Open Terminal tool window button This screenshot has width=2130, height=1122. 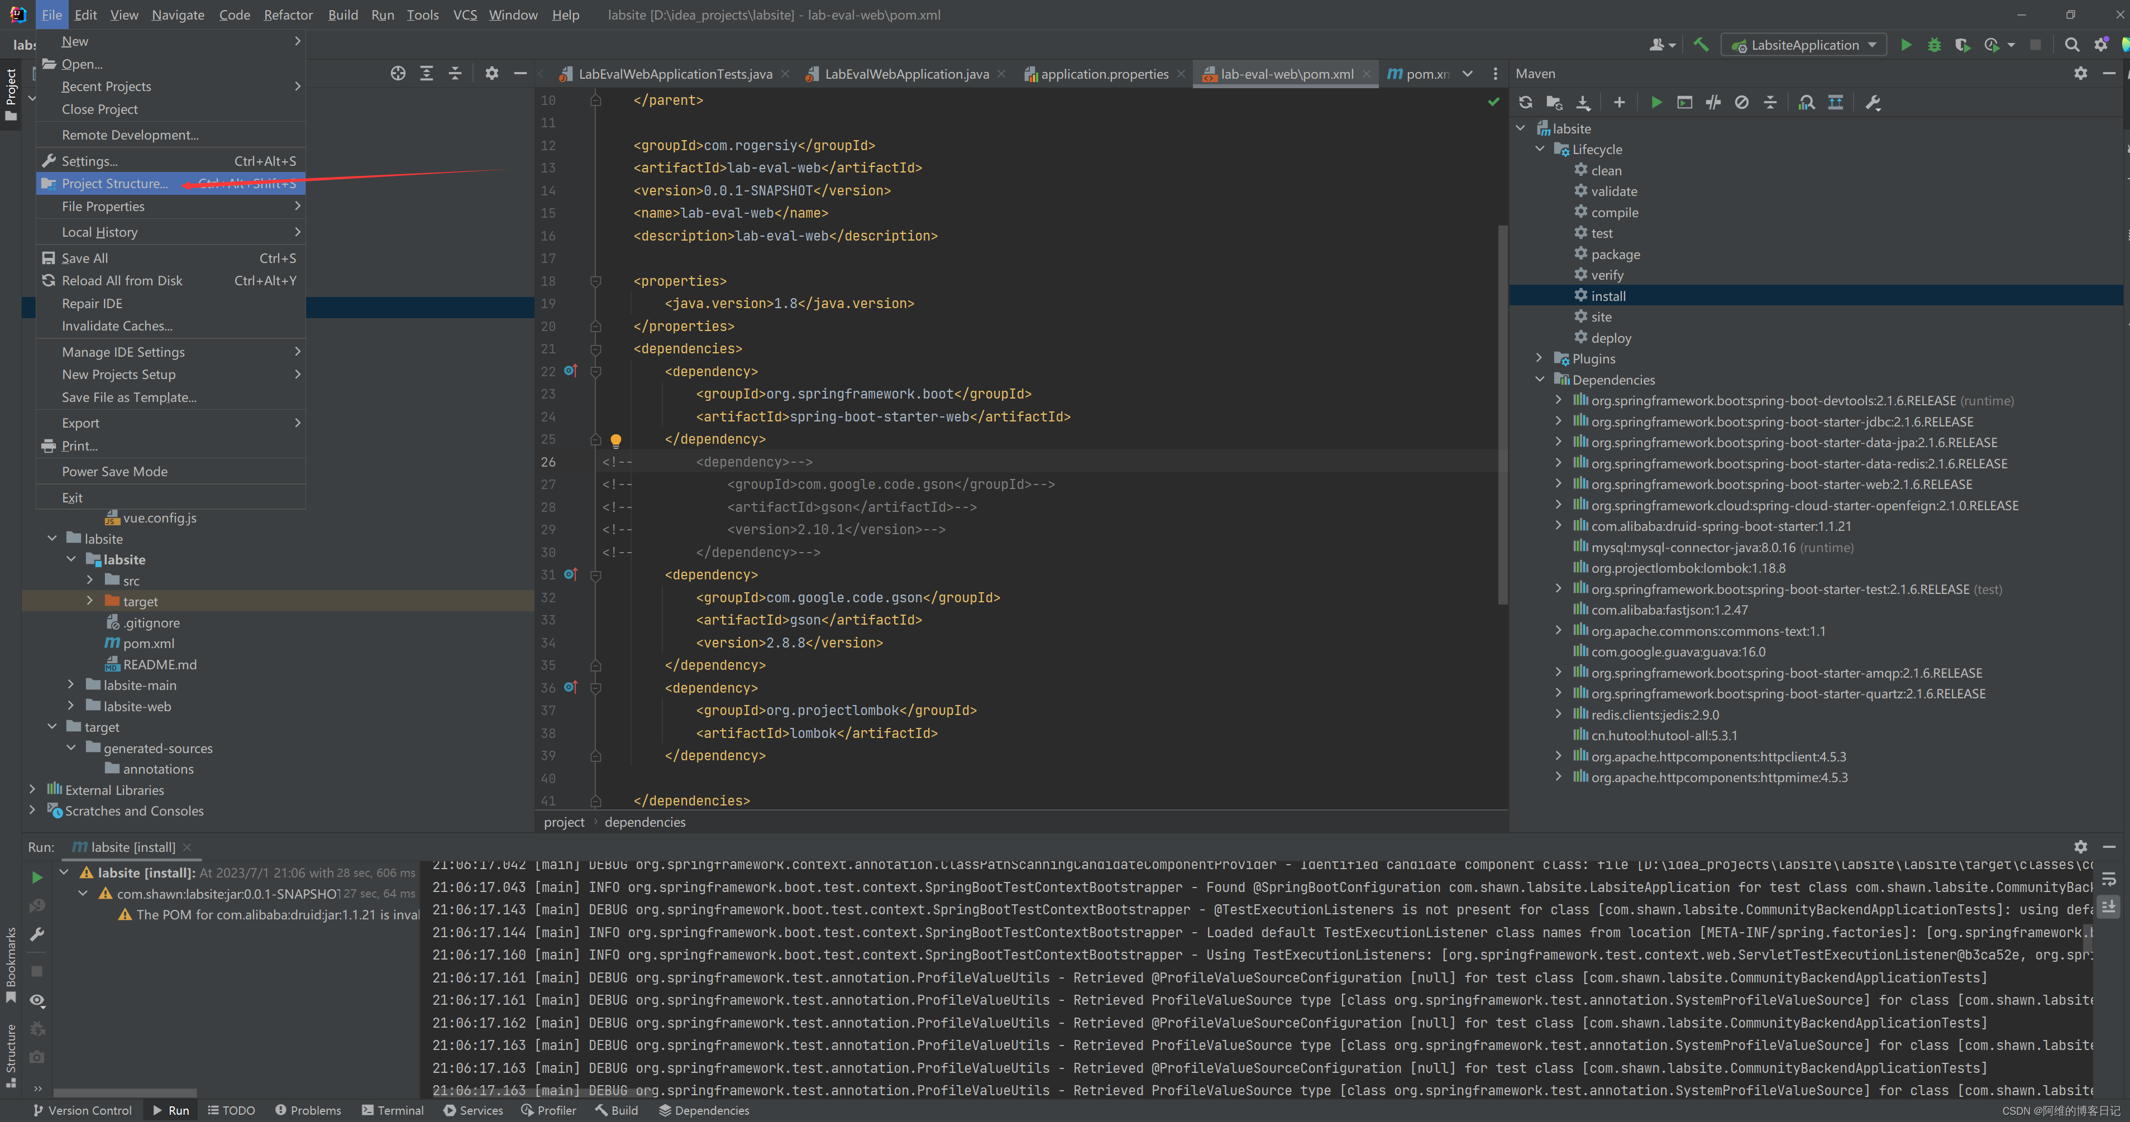pos(393,1110)
